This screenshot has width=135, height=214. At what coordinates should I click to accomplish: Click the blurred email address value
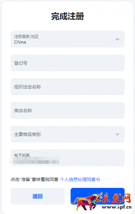[x=36, y=160]
